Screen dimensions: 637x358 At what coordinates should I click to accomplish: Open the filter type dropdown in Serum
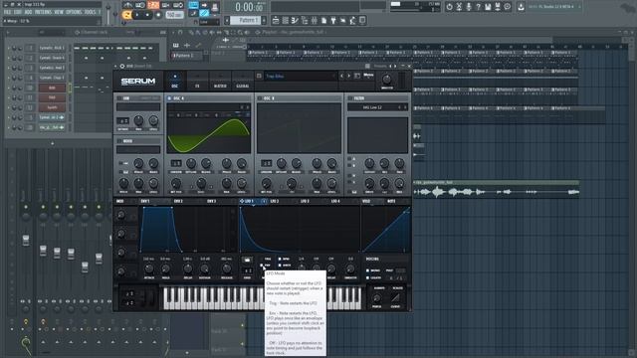pos(377,107)
